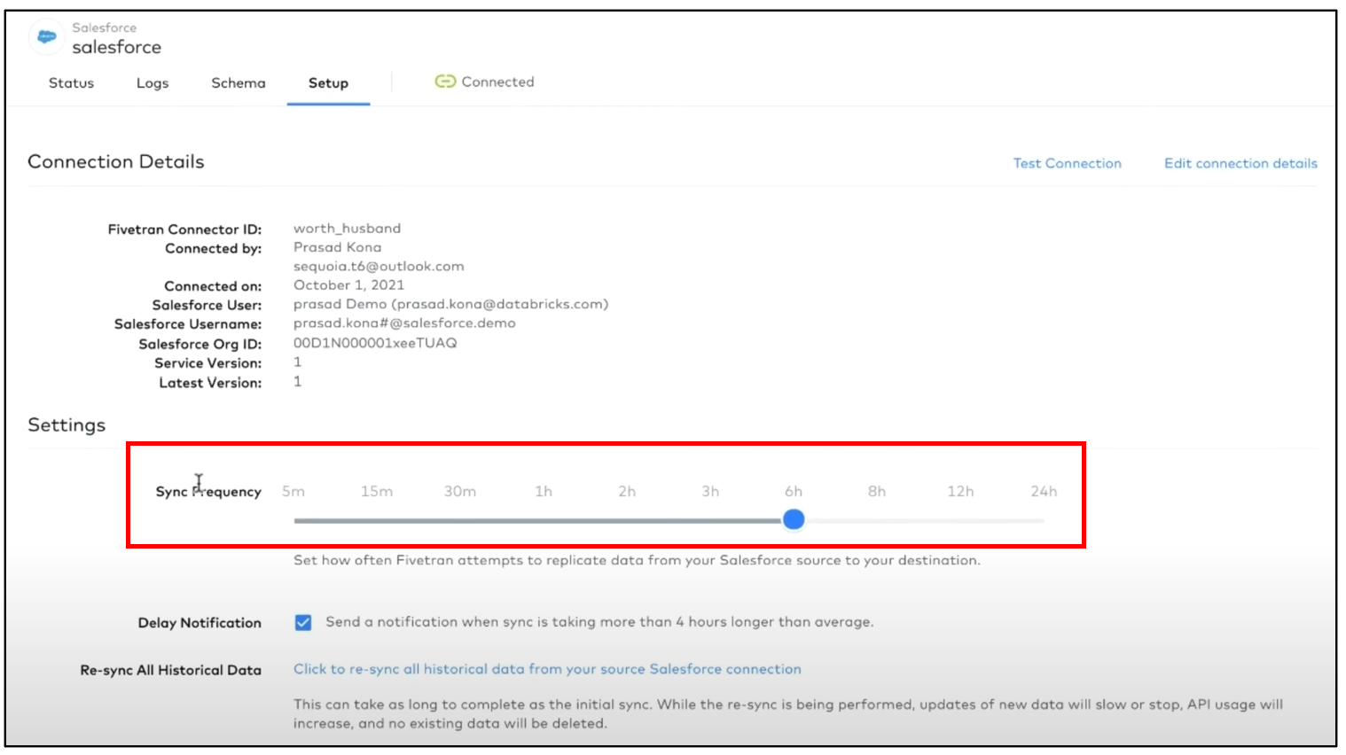Pick the 2h sync frequency option

pyautogui.click(x=627, y=492)
